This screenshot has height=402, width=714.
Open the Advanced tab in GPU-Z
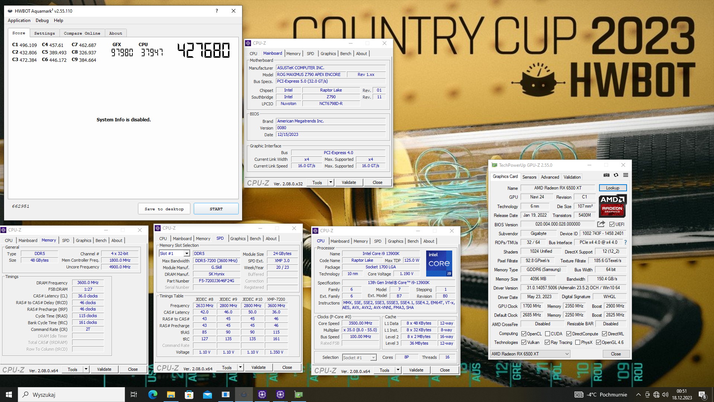pos(550,177)
